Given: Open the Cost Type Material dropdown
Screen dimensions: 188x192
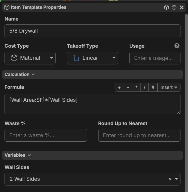Looking at the screenshot, I should [x=30, y=58].
